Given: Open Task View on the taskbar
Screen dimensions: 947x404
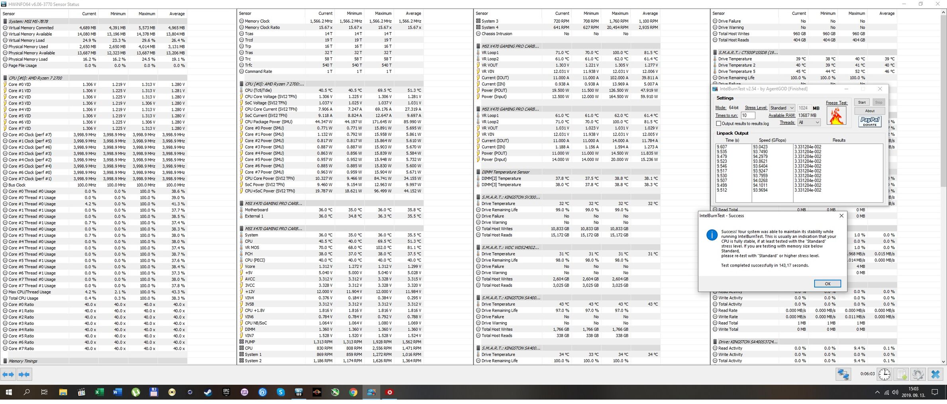Looking at the screenshot, I should click(x=45, y=392).
